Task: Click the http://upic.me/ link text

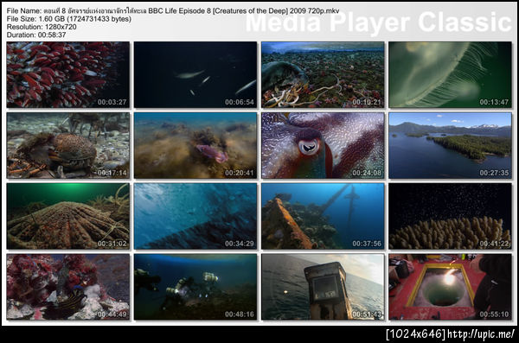Action: [481, 334]
